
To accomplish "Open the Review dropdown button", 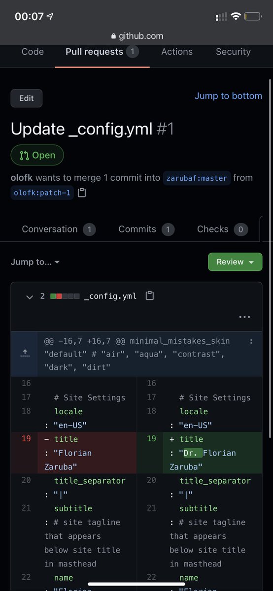I will click(235, 262).
